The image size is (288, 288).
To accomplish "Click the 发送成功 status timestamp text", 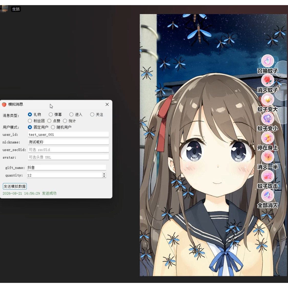I will coord(30,193).
